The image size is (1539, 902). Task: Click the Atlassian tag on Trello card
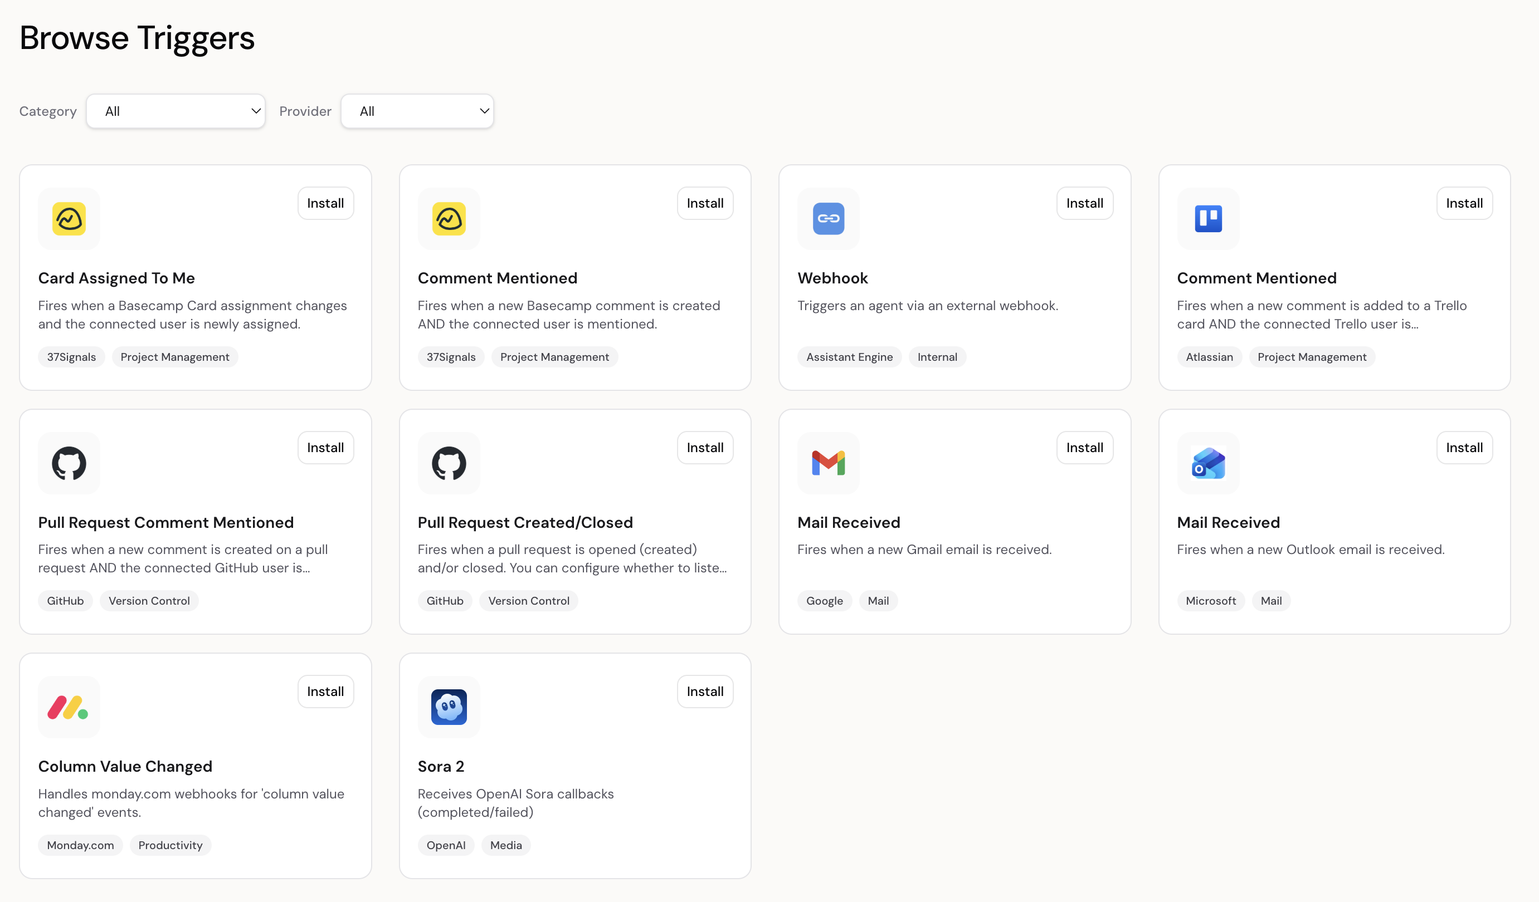point(1209,357)
